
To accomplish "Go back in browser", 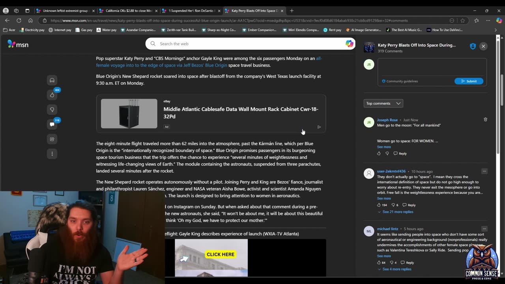I will 7,21.
